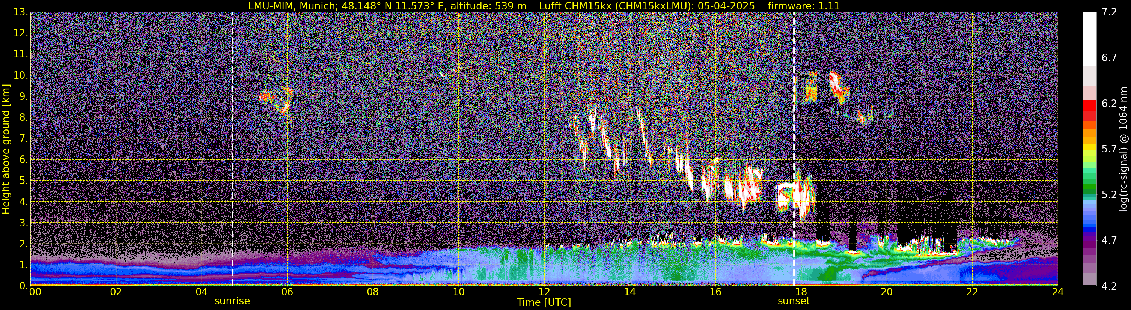Click the 5.7 colorbar tick value

pyautogui.click(x=1109, y=149)
